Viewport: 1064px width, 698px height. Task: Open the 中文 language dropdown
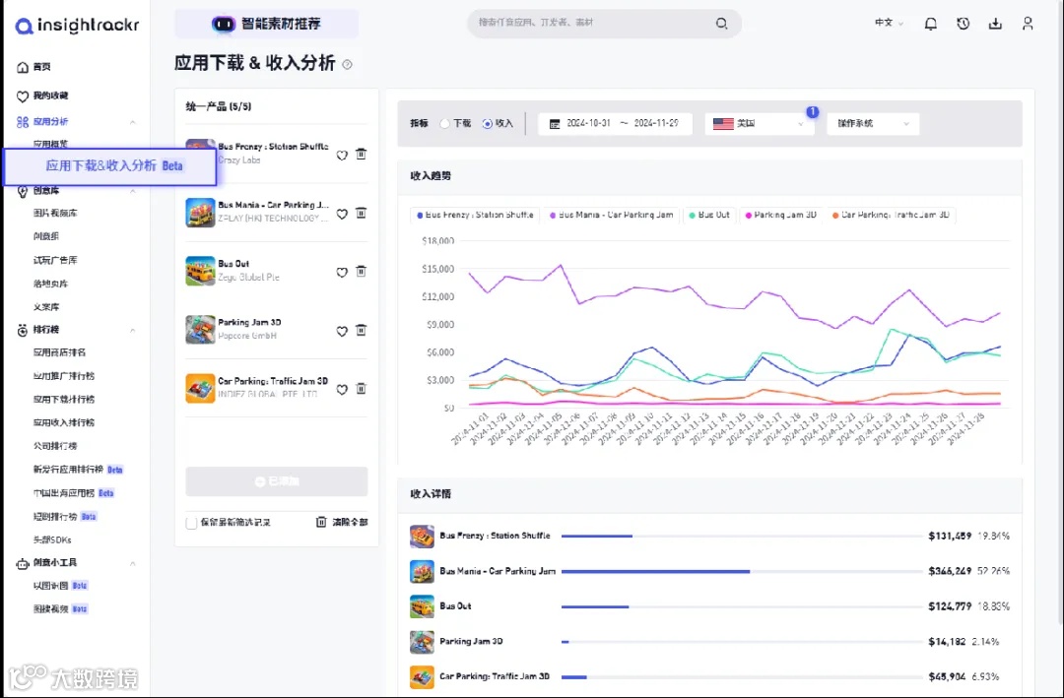(x=889, y=23)
